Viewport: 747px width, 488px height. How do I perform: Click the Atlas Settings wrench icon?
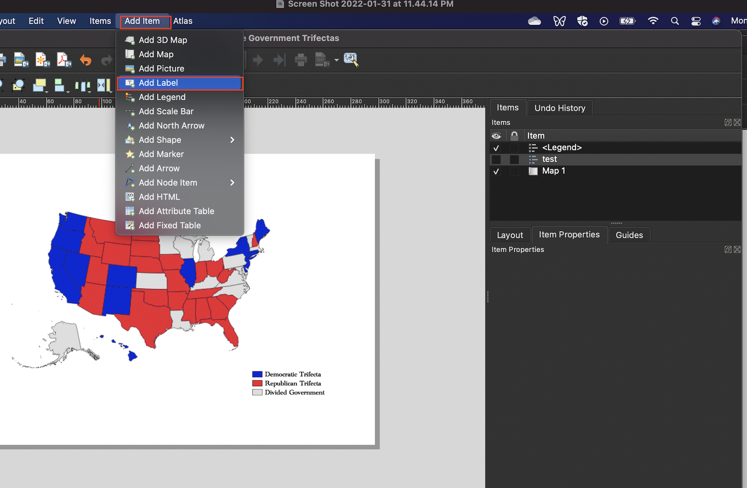pos(351,60)
